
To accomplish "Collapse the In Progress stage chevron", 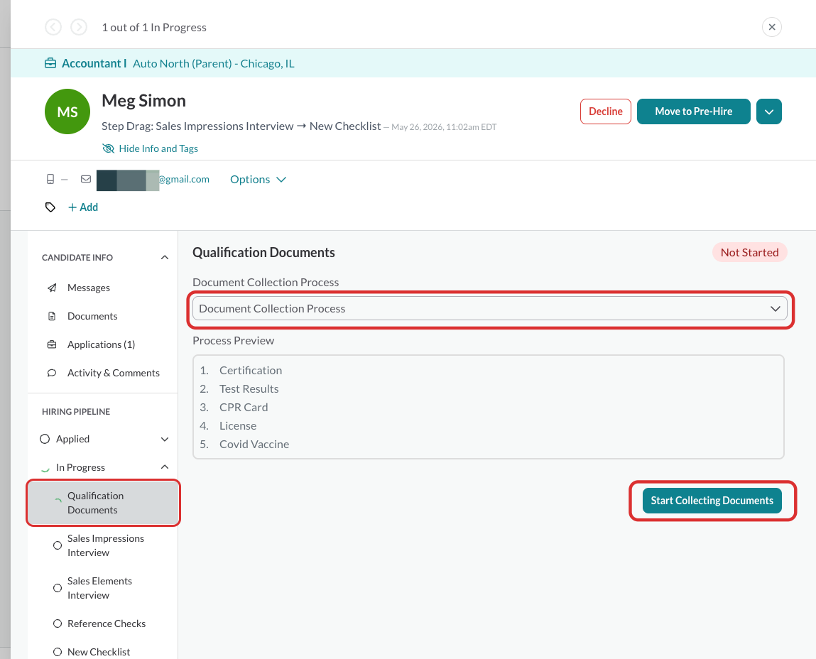I will [x=165, y=467].
